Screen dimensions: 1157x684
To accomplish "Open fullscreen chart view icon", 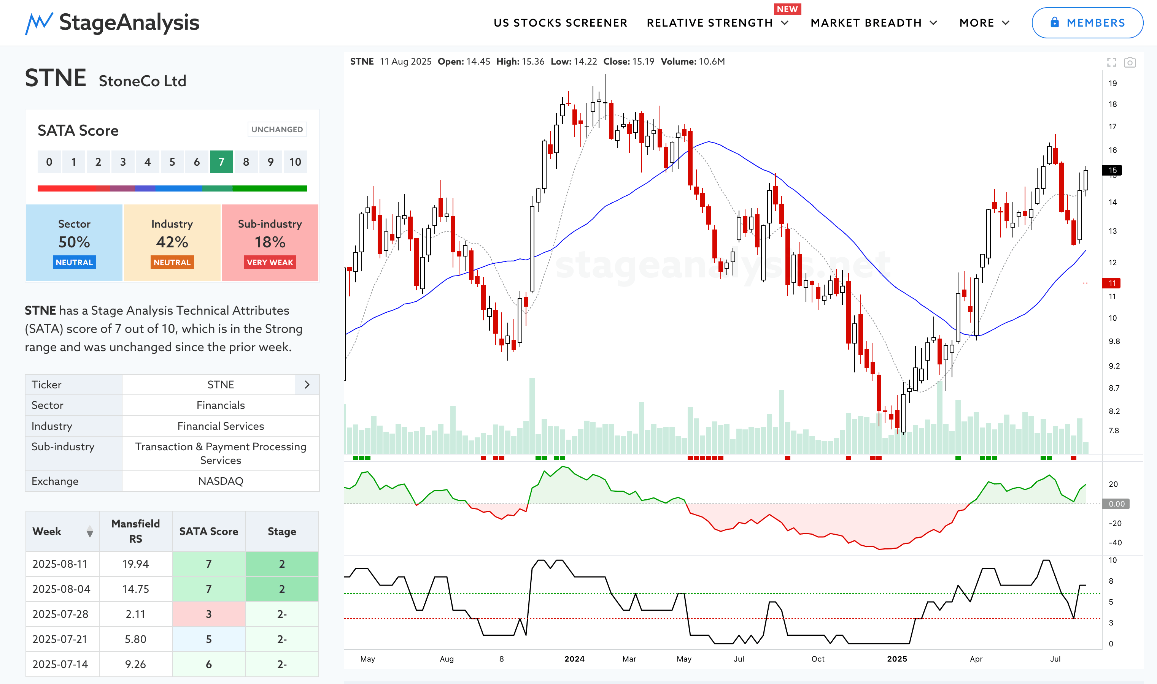I will pyautogui.click(x=1111, y=62).
